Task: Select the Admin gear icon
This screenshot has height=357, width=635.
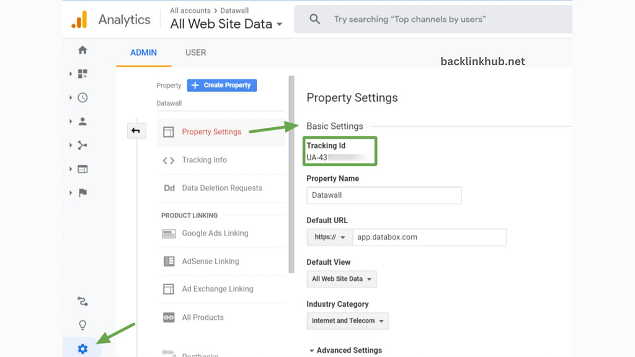Action: click(x=82, y=348)
